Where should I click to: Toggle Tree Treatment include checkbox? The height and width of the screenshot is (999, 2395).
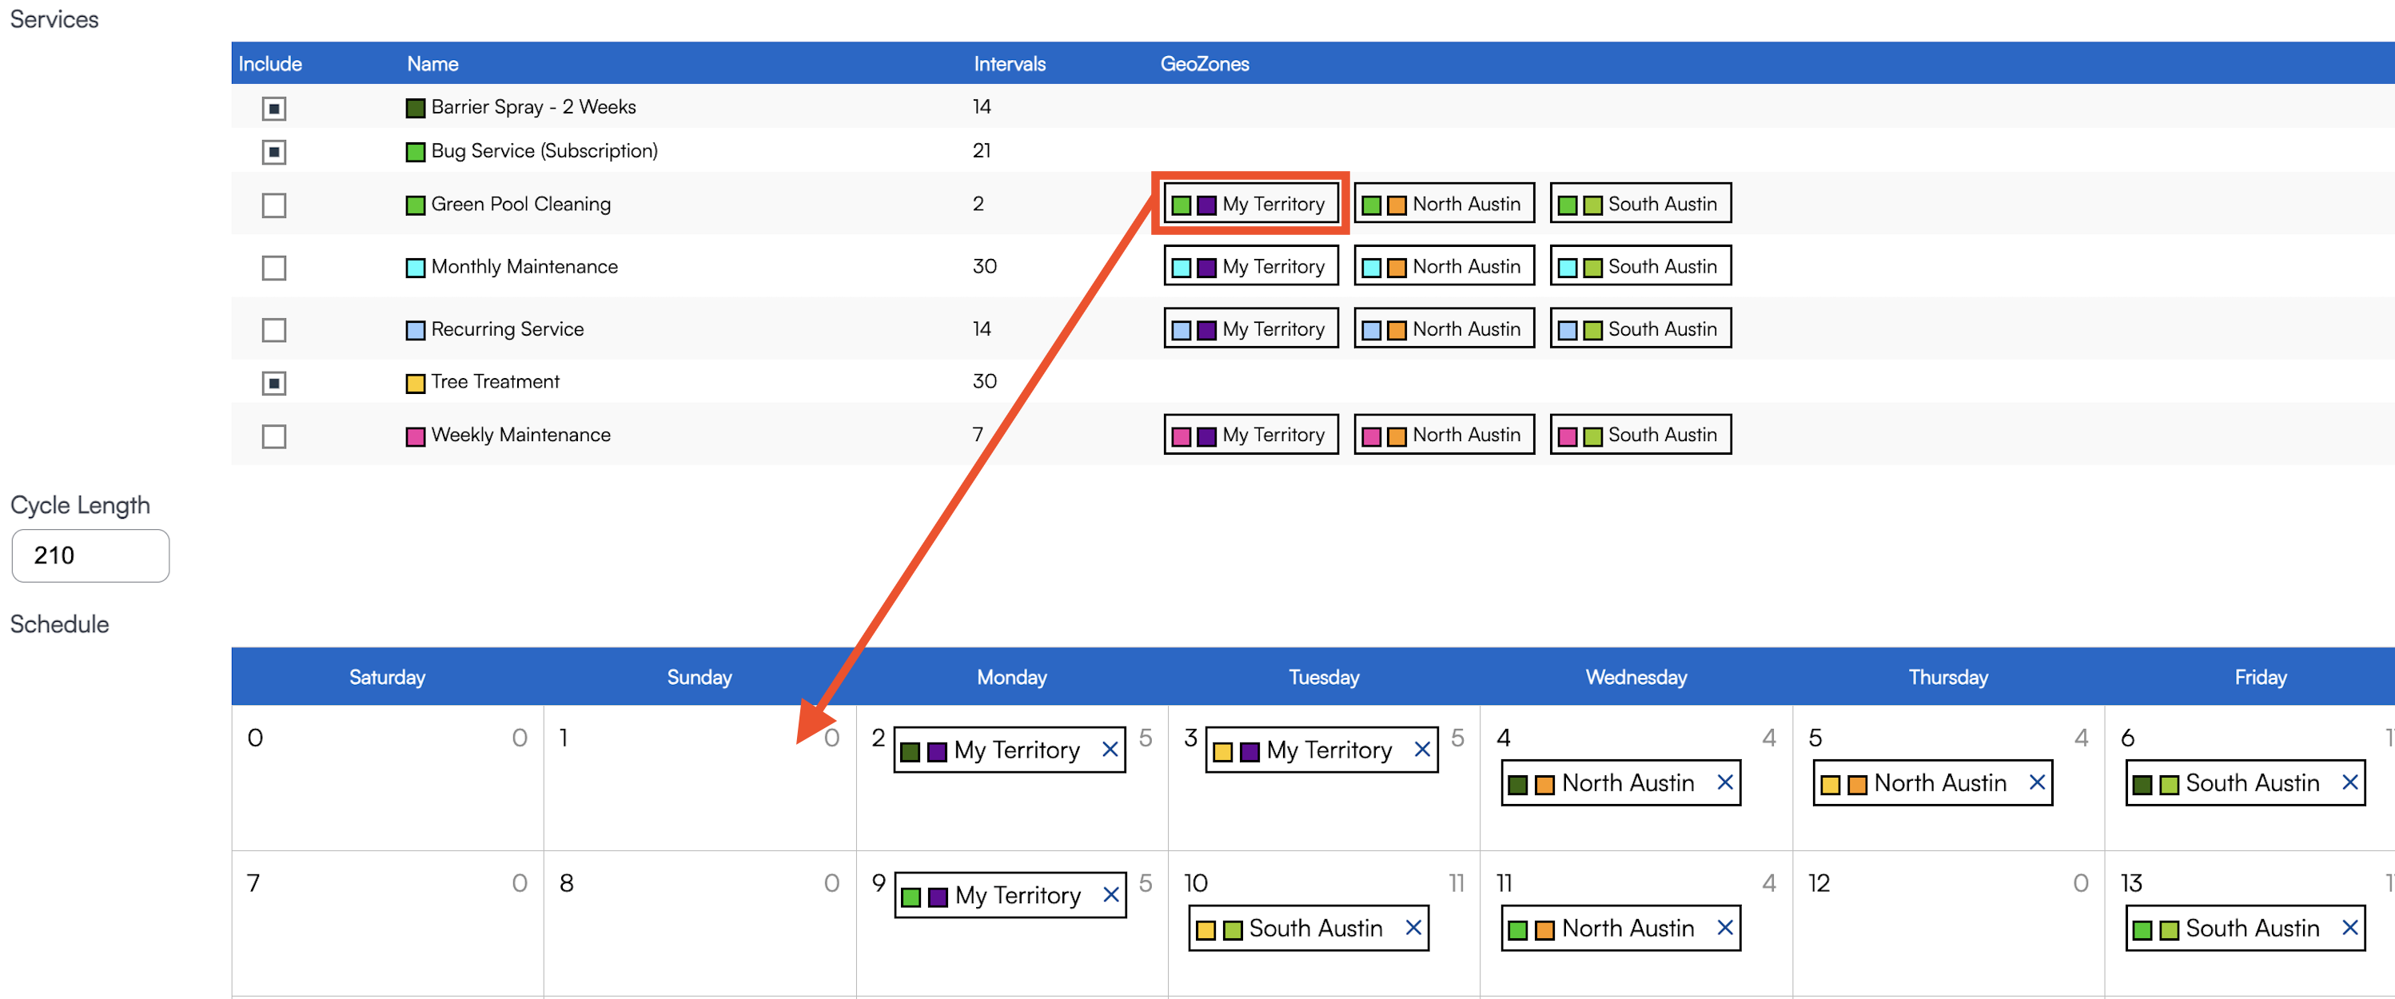coord(273,383)
